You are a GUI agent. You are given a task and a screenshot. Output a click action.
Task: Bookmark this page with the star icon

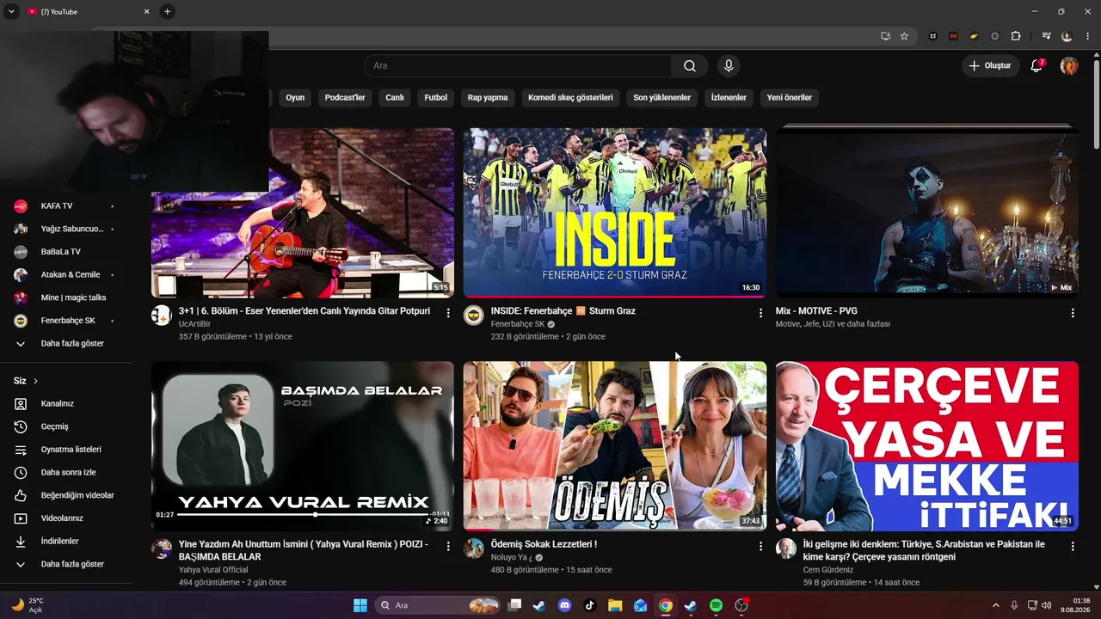click(904, 36)
